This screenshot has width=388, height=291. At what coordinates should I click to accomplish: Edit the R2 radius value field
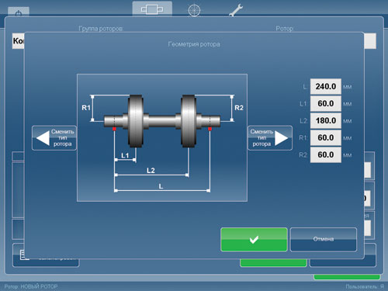pyautogui.click(x=326, y=154)
